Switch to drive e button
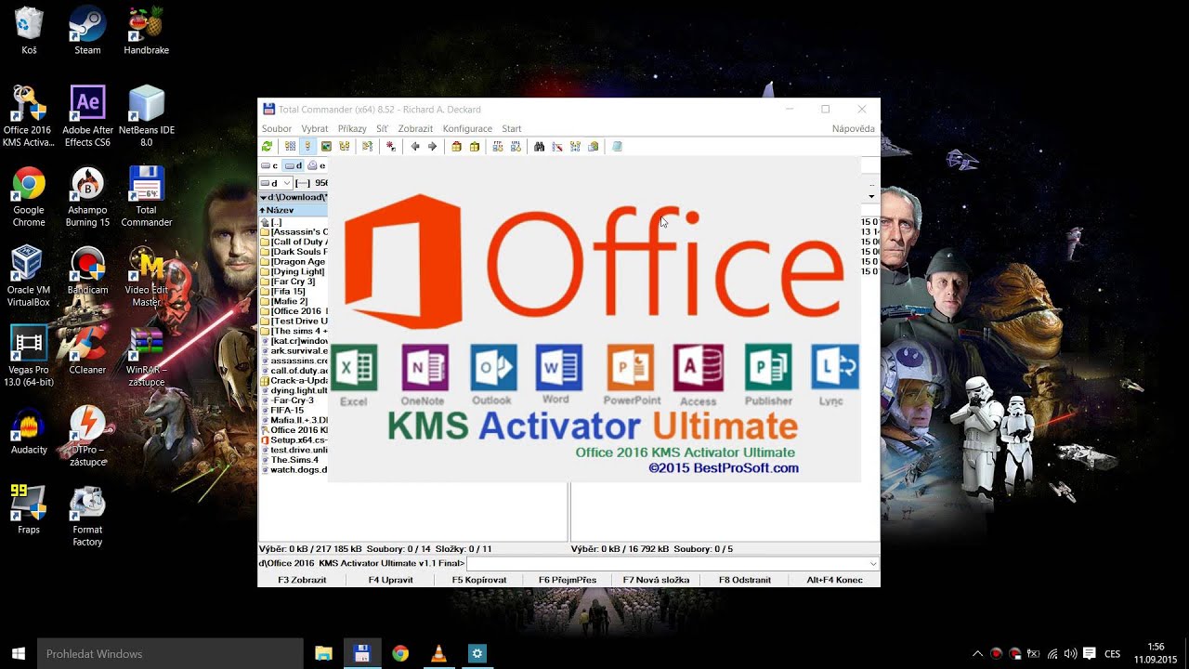Screen dimensions: 1189x669 pyautogui.click(x=317, y=165)
